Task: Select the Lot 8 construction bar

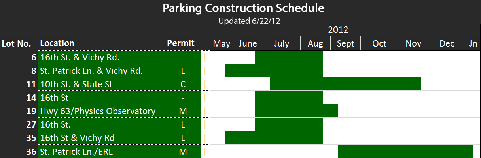Action: pos(274,71)
